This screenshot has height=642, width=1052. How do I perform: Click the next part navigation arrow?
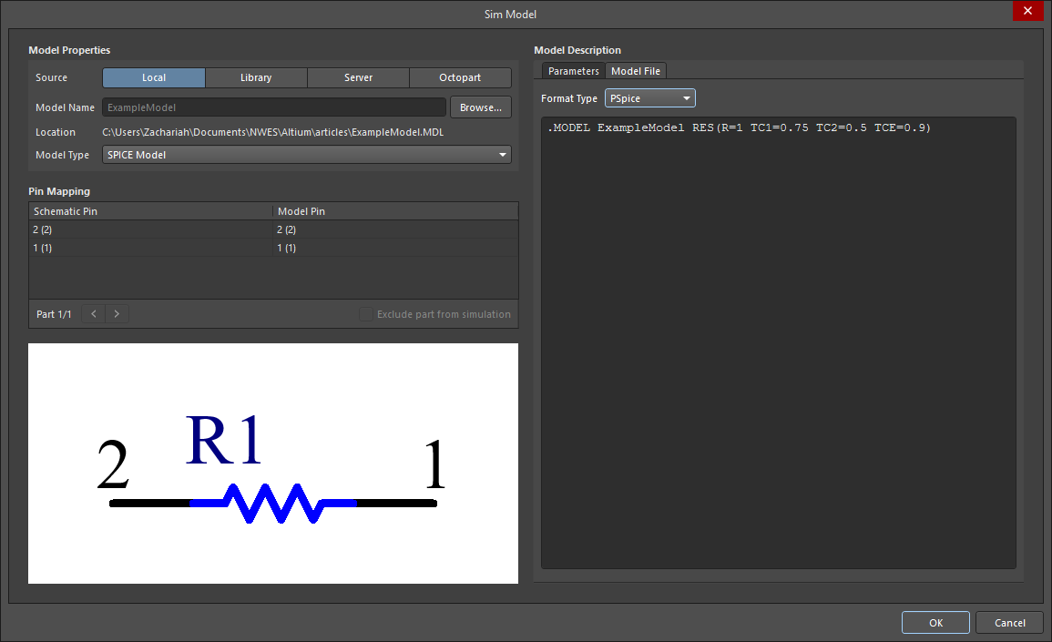[x=117, y=313]
